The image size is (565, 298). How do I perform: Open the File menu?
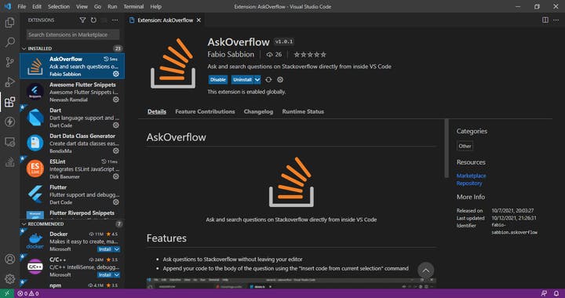pos(22,6)
